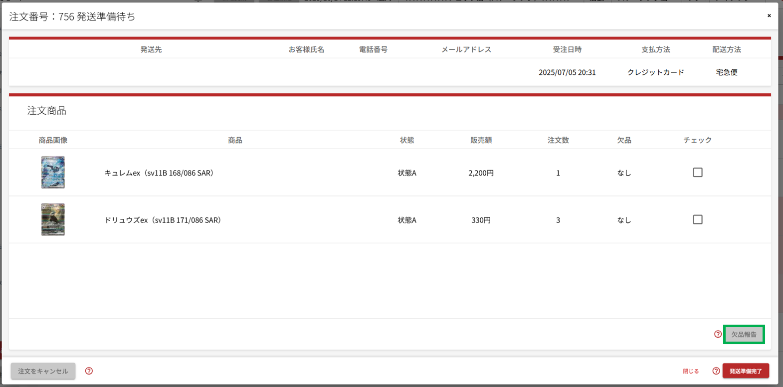Viewport: 783px width, 387px height.
Task: Select product name キュレムex (sv11B 168/086 SAR)
Action: click(159, 173)
